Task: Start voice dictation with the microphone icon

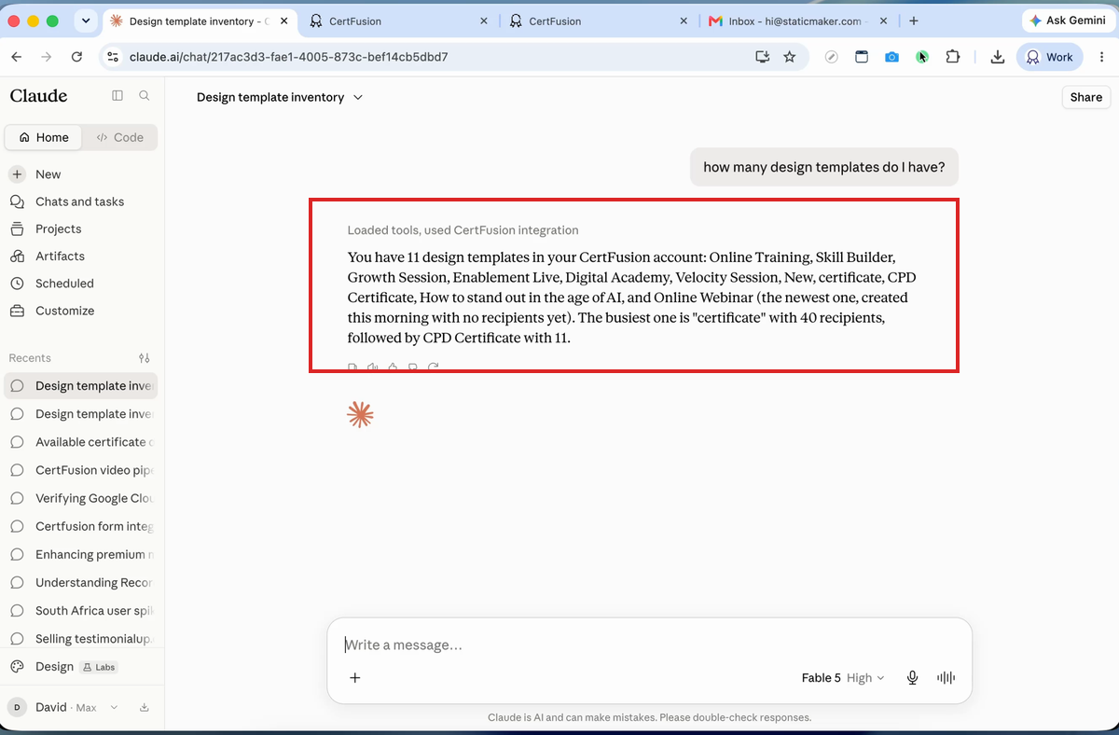Action: (913, 678)
